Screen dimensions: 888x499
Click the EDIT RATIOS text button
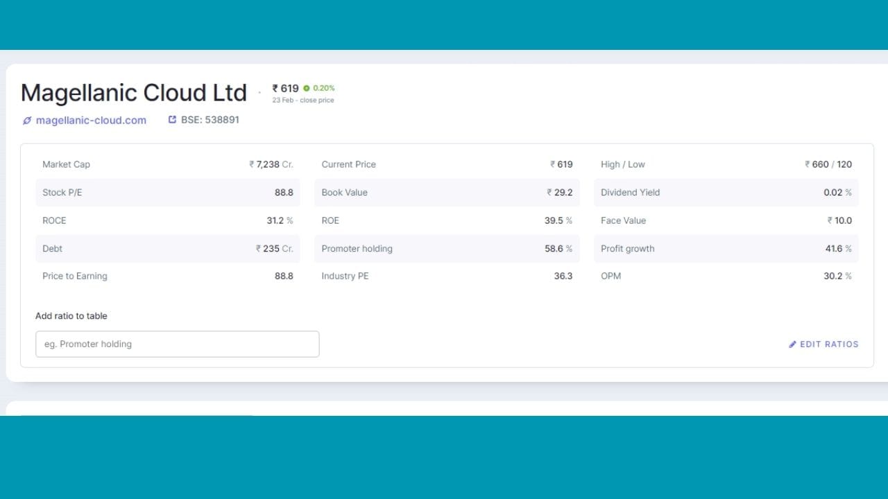pos(829,344)
